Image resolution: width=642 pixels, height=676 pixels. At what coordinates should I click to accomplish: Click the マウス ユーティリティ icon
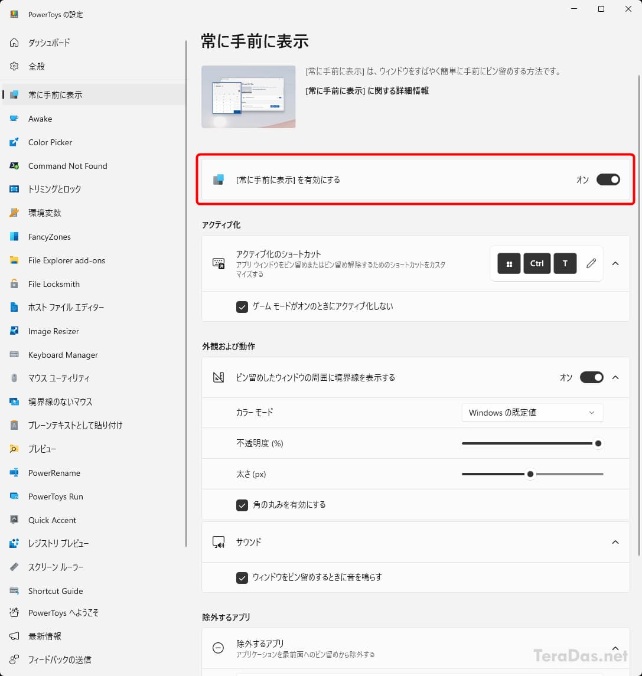(x=14, y=378)
